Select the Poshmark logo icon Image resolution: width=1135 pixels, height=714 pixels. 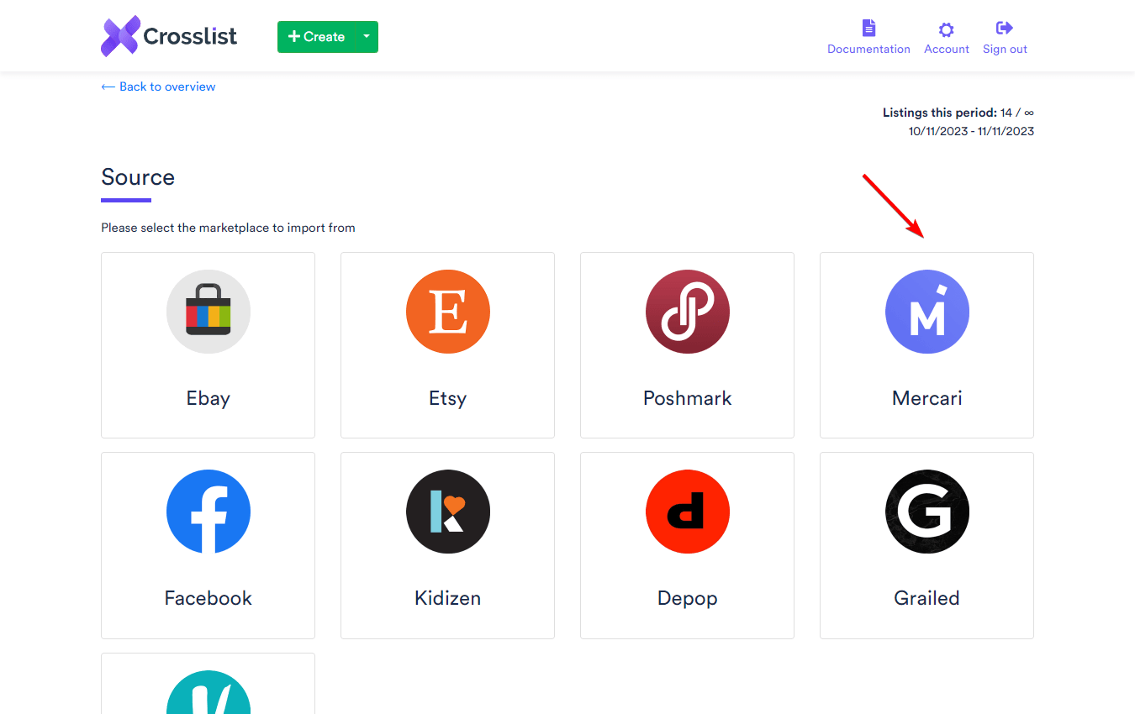pos(688,312)
